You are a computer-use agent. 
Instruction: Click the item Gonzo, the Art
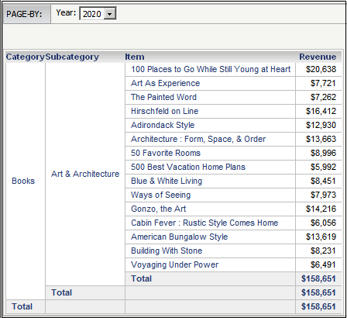(x=158, y=209)
